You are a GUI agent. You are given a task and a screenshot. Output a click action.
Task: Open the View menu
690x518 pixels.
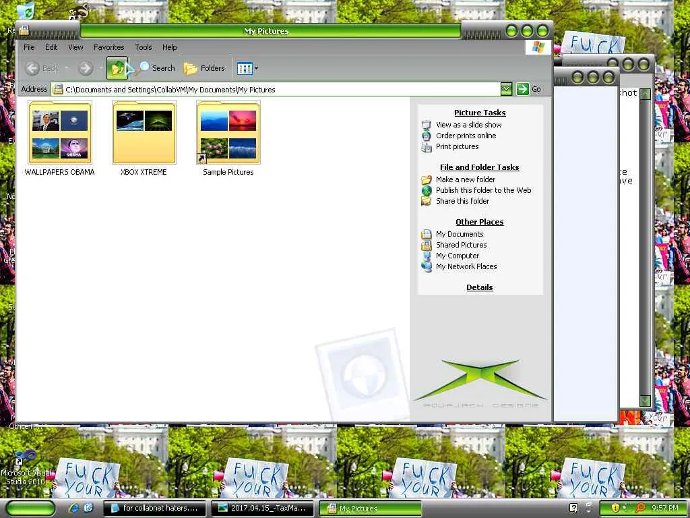(x=75, y=47)
